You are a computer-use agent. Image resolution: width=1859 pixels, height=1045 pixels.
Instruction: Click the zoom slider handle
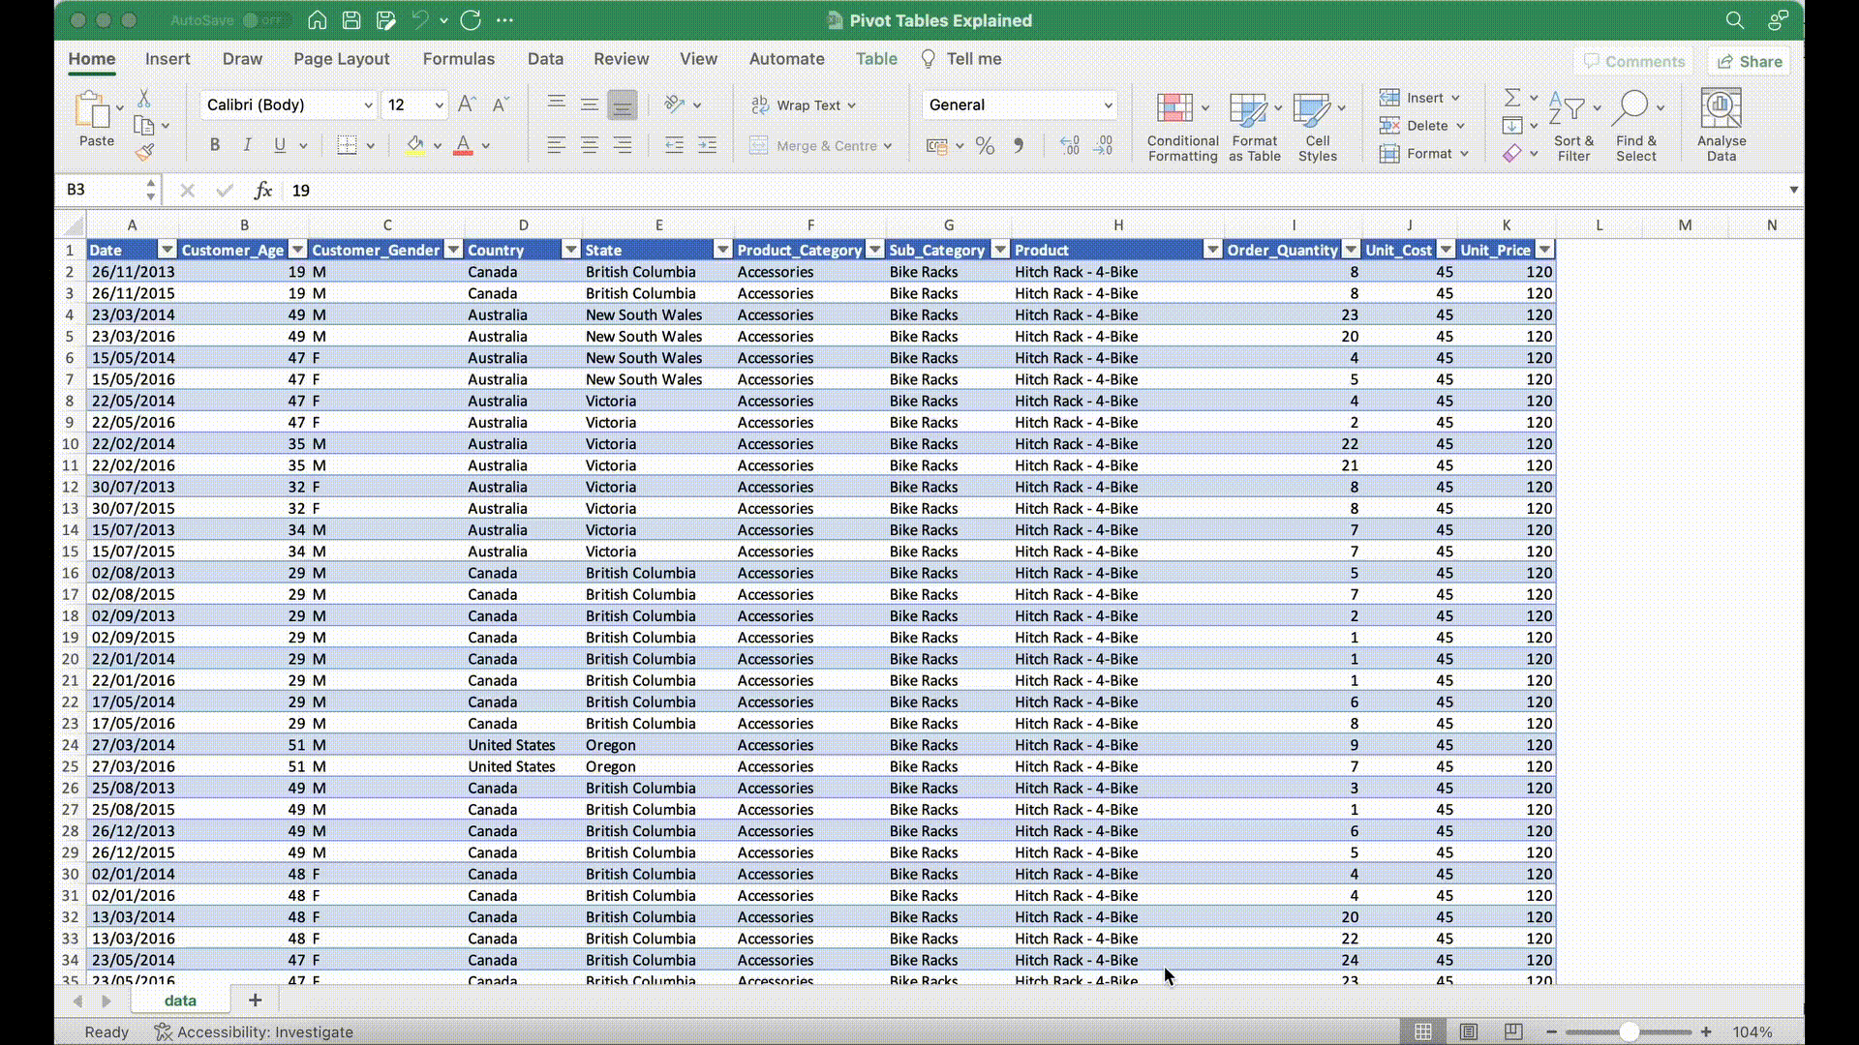[1629, 1032]
